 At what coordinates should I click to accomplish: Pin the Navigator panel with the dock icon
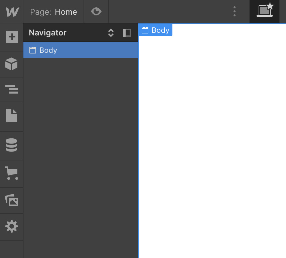point(127,33)
